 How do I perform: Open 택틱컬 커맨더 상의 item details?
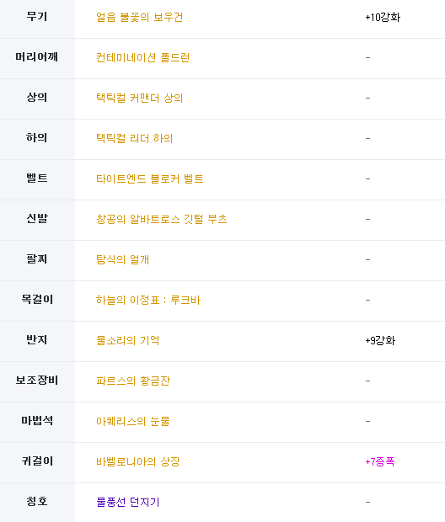(139, 98)
